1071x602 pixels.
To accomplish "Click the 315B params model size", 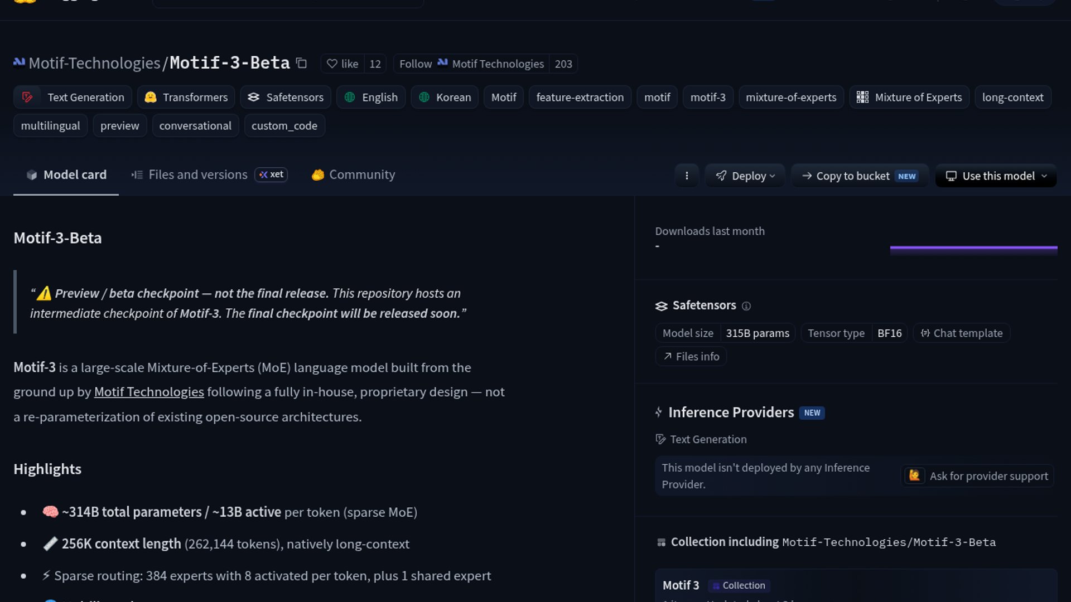I will point(758,333).
